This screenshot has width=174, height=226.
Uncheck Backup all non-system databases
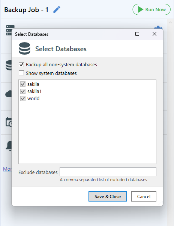point(21,64)
